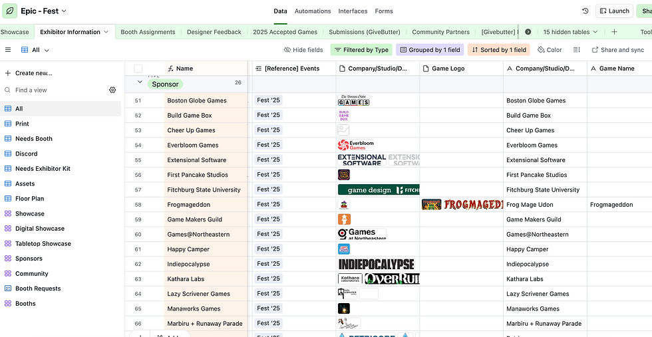Click the green leaf base icon
The image size is (652, 337).
pyautogui.click(x=9, y=11)
